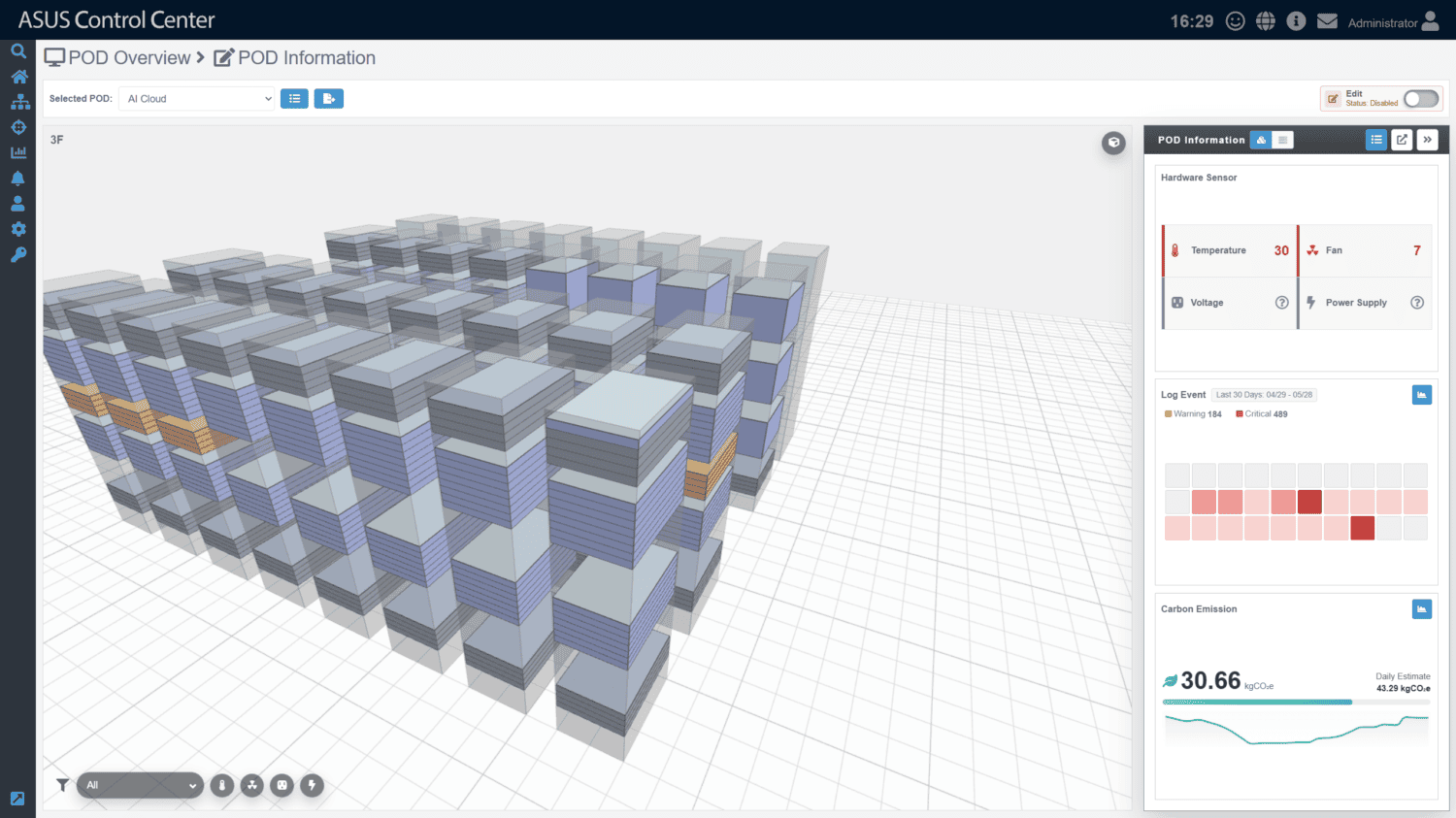Screen dimensions: 1456x818
Task: Click the external link icon at sidebar bottom
Action: click(x=17, y=799)
